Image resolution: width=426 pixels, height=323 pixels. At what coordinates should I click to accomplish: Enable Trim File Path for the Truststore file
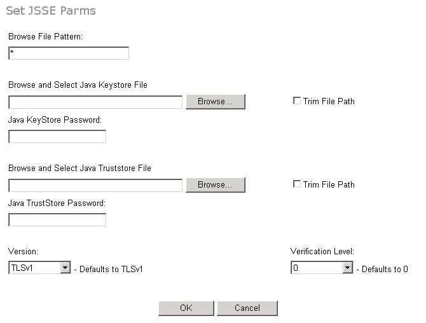[x=296, y=184]
